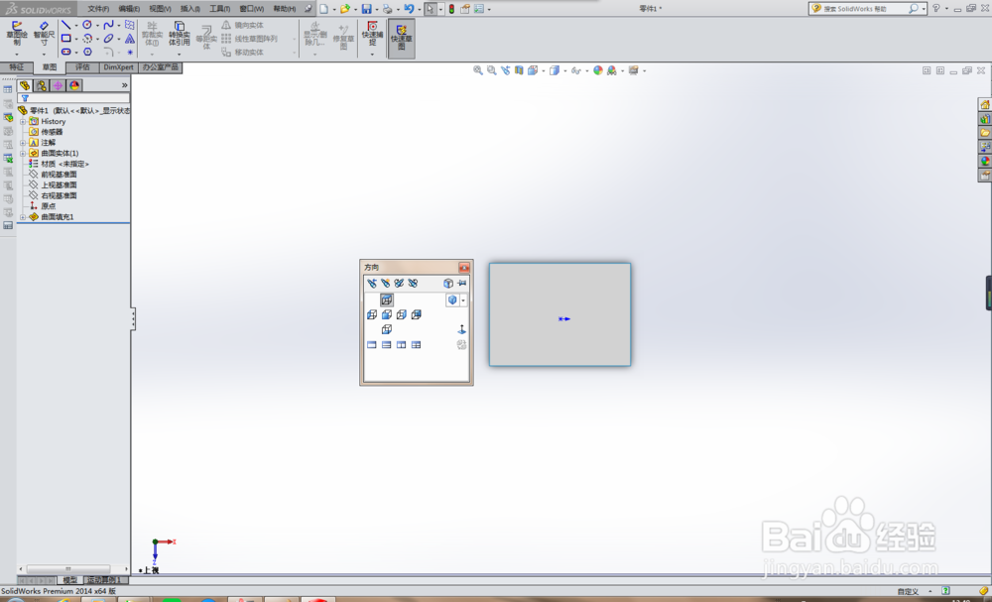The width and height of the screenshot is (992, 602).
Task: Click Zoom to Fit in view toolbar
Action: click(478, 70)
